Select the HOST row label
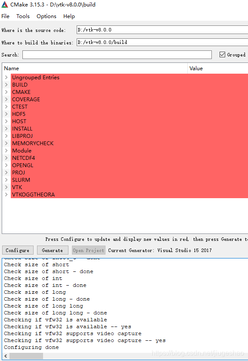This screenshot has height=361, width=248. click(x=19, y=121)
